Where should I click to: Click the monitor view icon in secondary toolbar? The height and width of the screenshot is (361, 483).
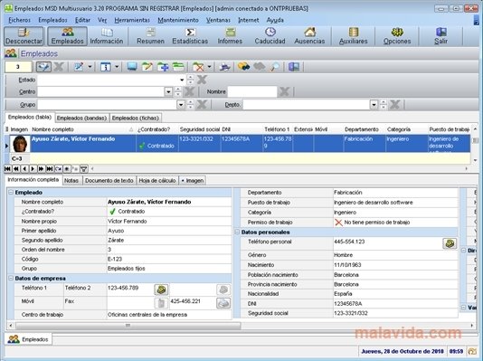[x=132, y=67]
